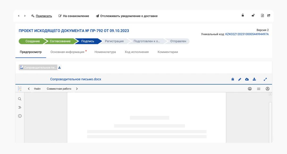
Task: Open the headings navigation panel icon
Action: (x=20, y=107)
